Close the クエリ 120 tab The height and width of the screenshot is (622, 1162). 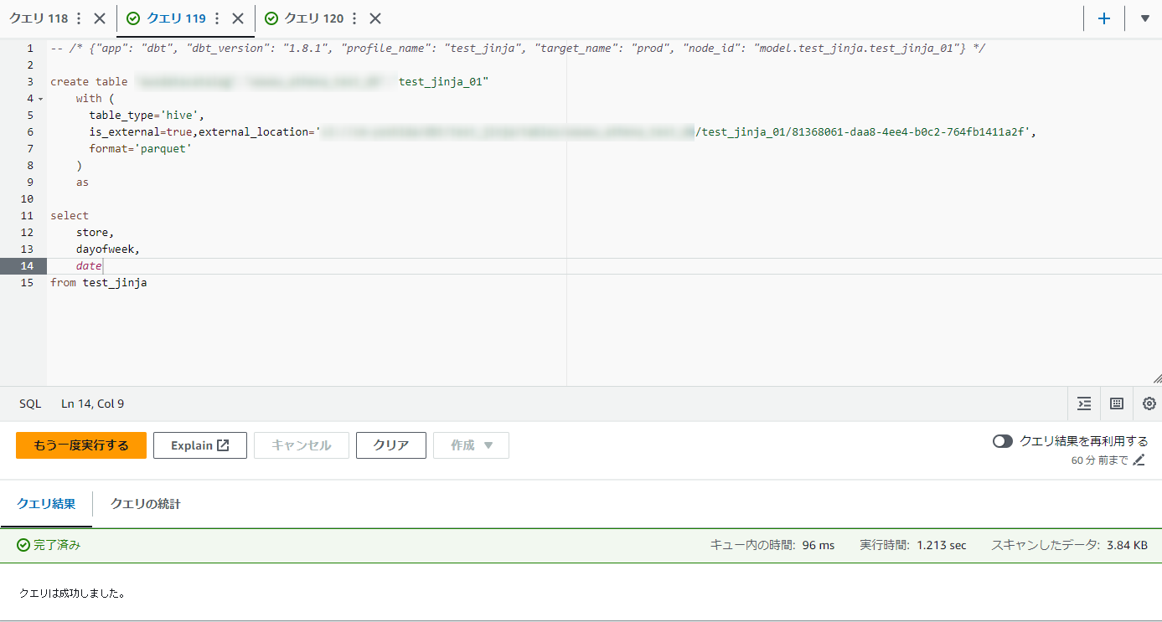coord(375,18)
